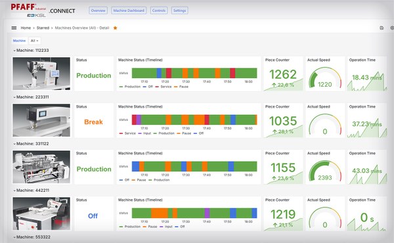Click the speed gauge showing 2393
This screenshot has height=243, width=394.
pyautogui.click(x=325, y=171)
